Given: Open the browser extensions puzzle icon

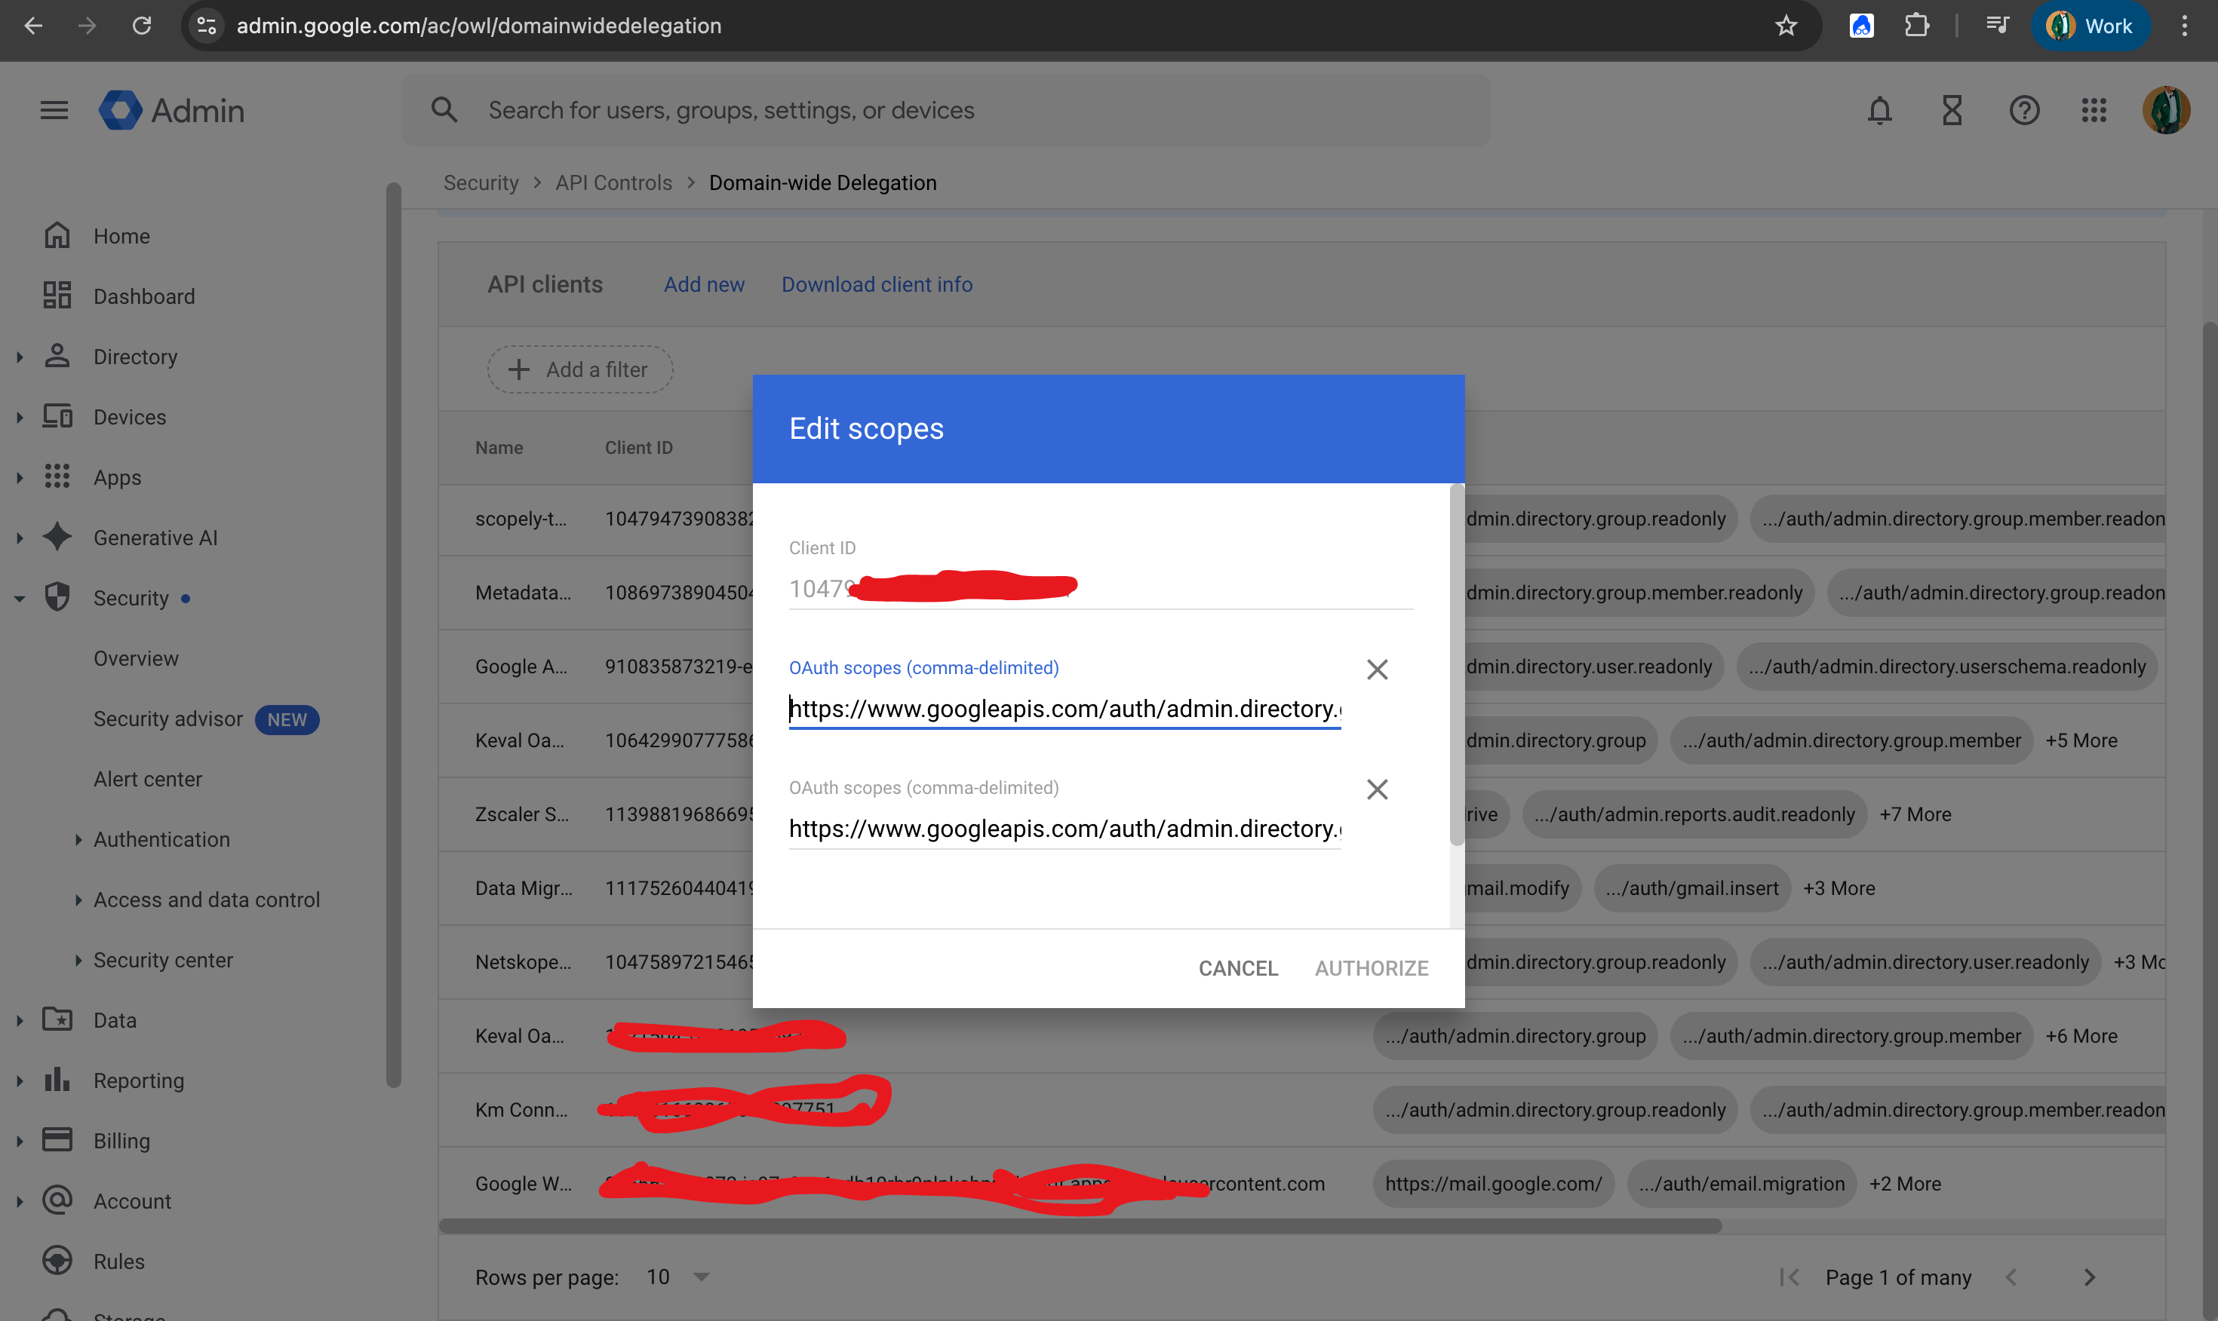Looking at the screenshot, I should 1916,26.
